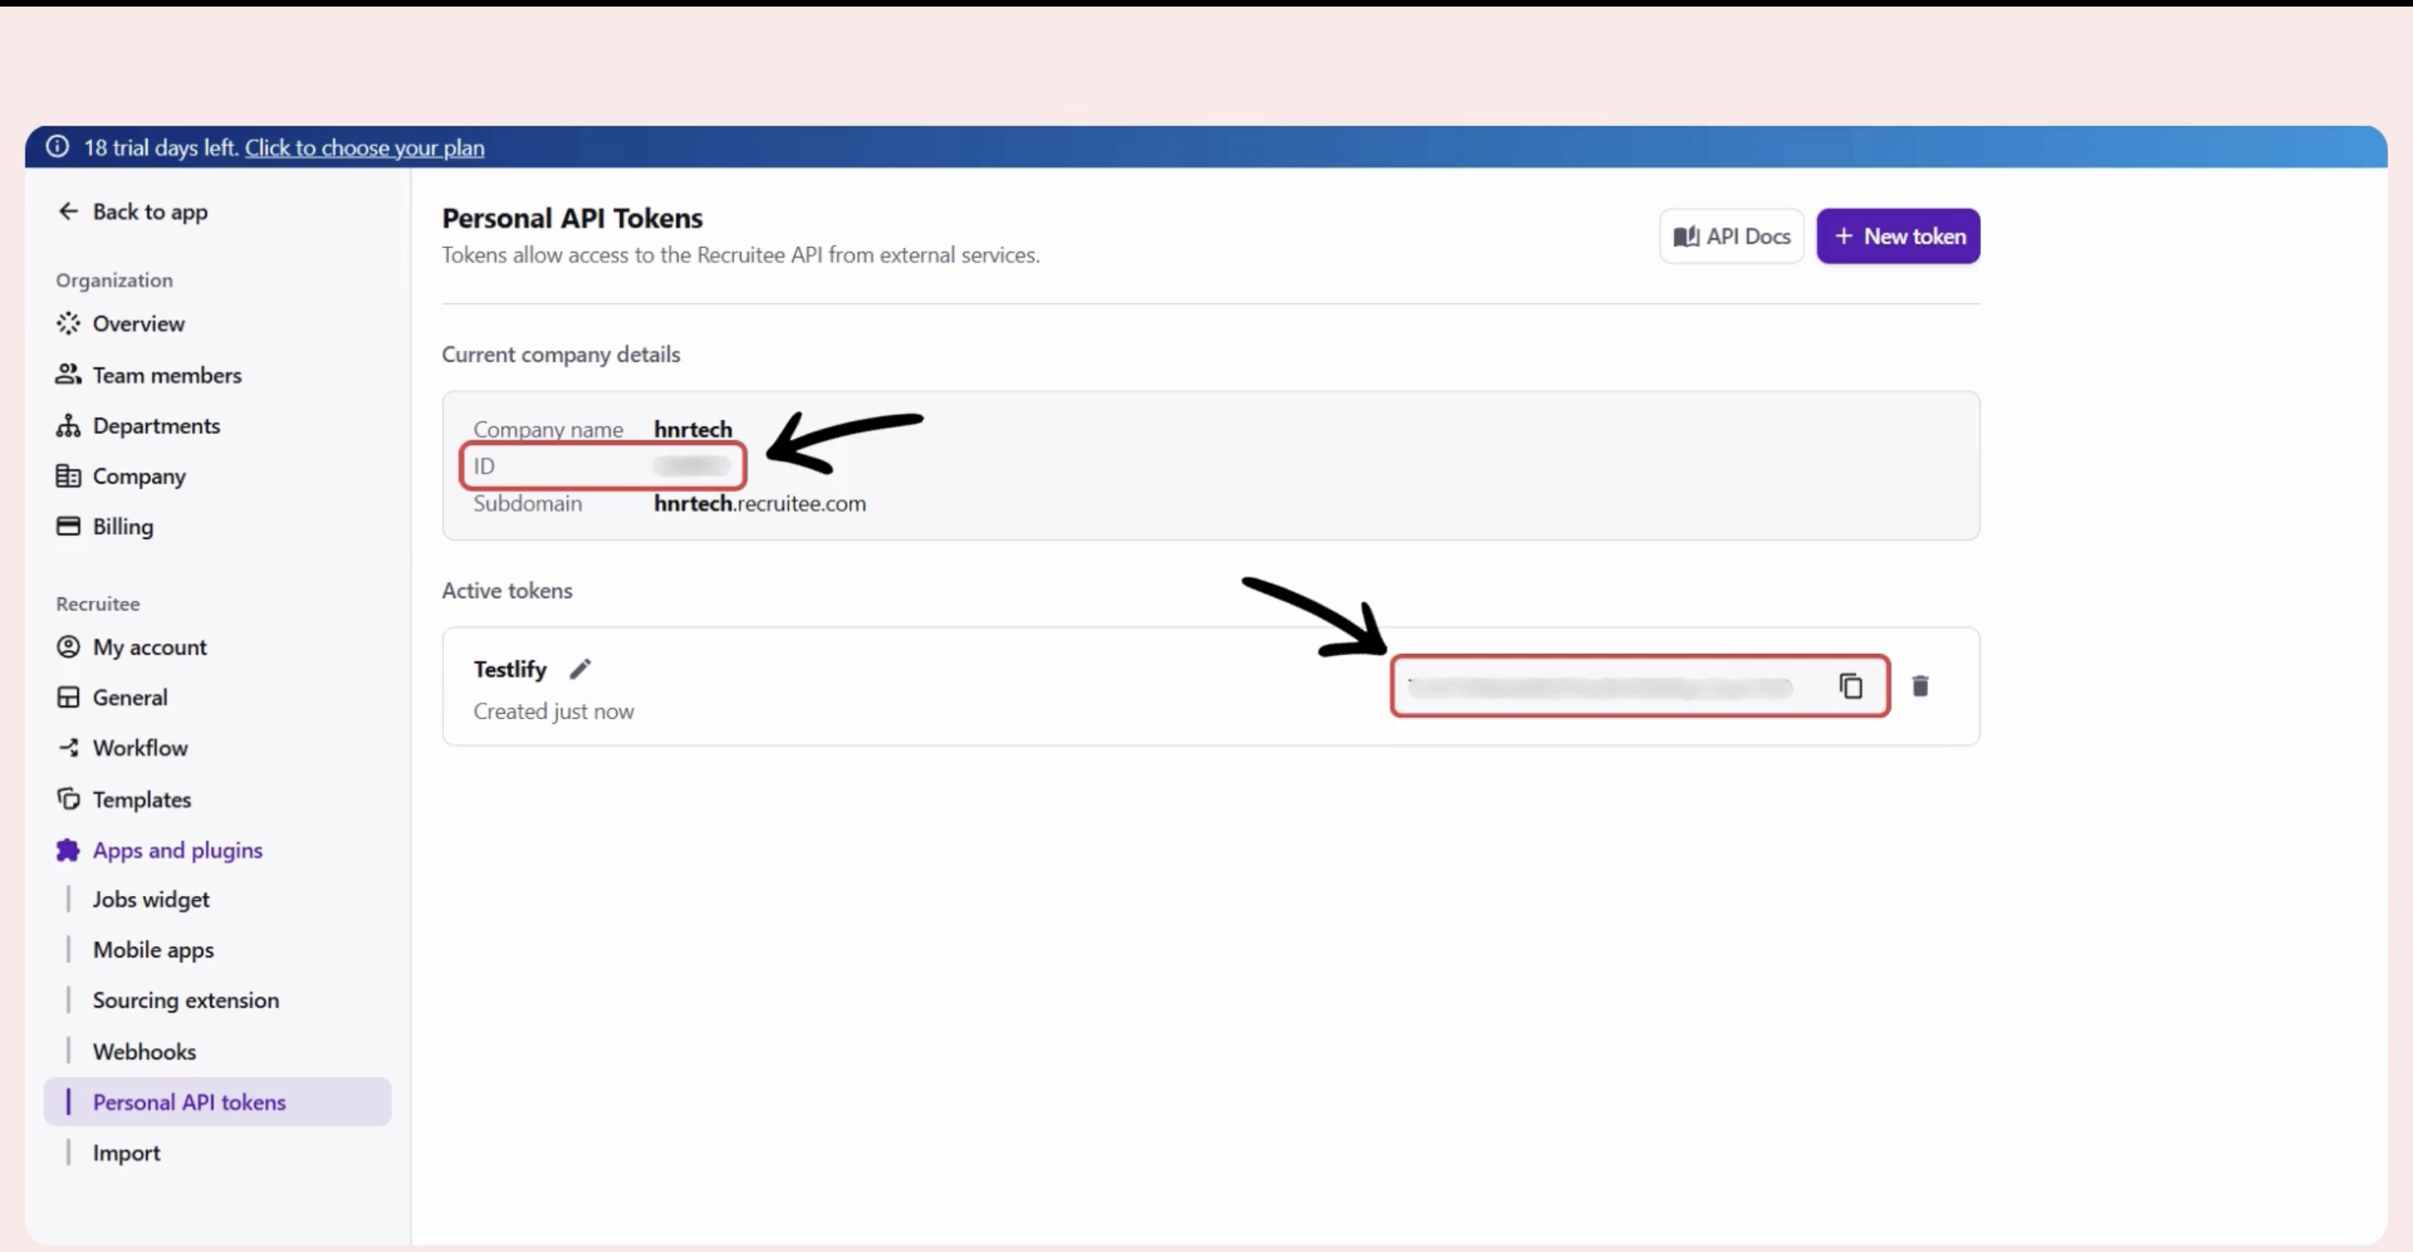Click the Departments hierarchy icon
Screen dimensions: 2413x1252
(67, 426)
